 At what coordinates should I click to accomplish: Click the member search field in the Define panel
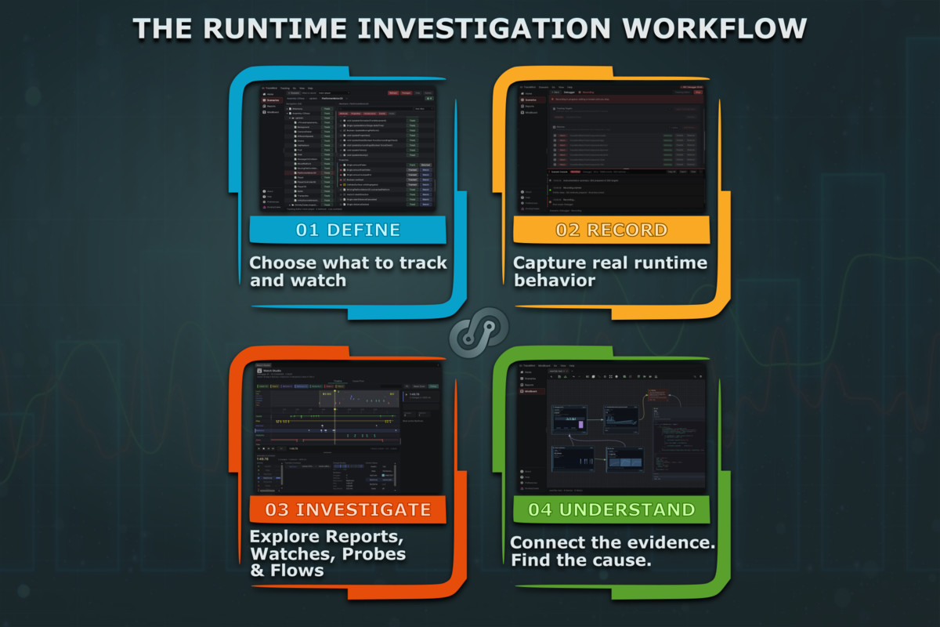pyautogui.click(x=375, y=108)
